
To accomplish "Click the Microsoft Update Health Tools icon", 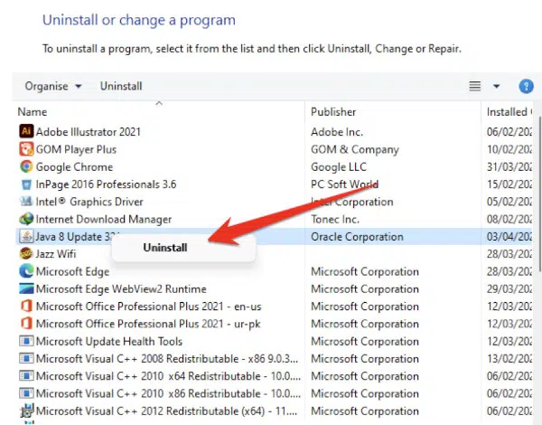I will pyautogui.click(x=26, y=341).
